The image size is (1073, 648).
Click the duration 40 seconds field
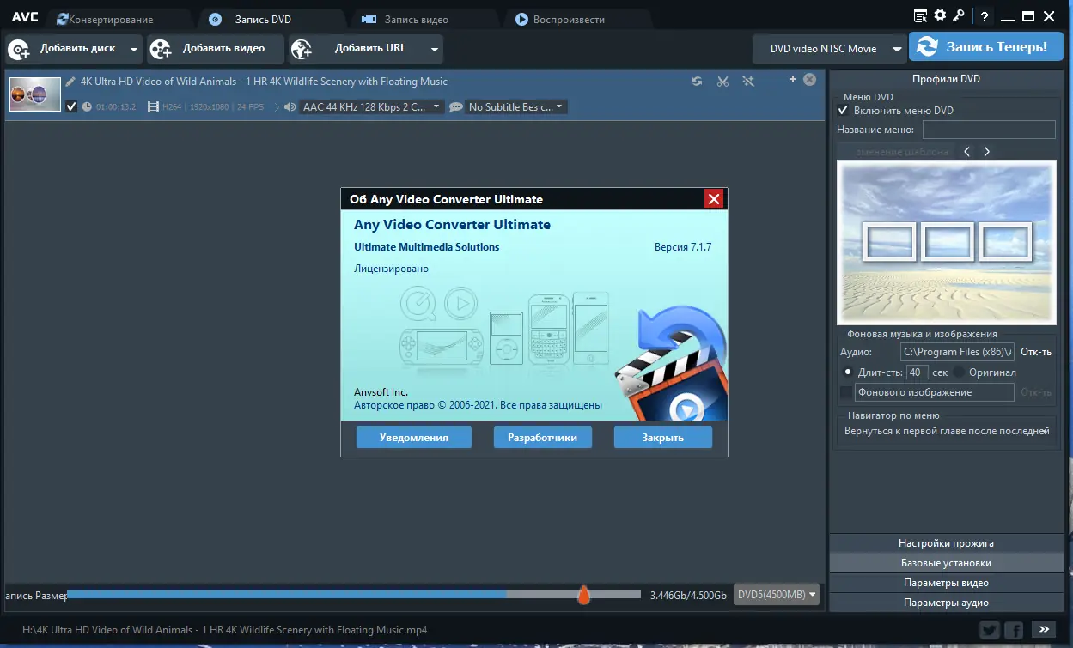tap(917, 372)
